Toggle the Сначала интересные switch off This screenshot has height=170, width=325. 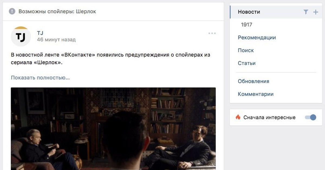pyautogui.click(x=310, y=117)
